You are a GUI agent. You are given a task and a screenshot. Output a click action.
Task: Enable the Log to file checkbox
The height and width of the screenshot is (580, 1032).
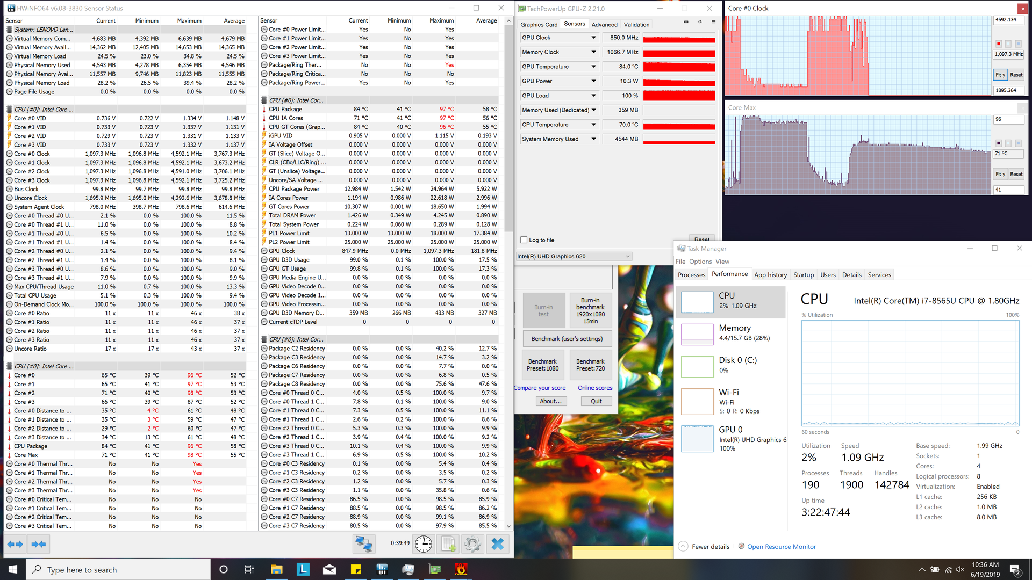point(524,240)
